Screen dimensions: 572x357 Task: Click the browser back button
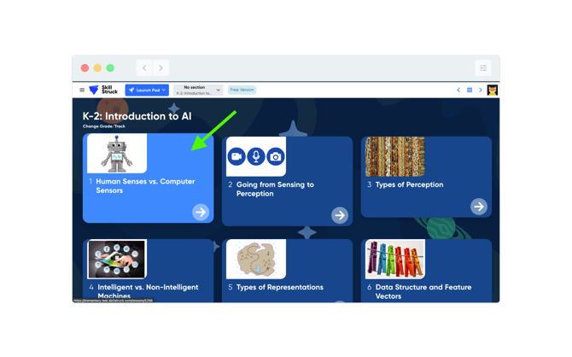point(145,67)
